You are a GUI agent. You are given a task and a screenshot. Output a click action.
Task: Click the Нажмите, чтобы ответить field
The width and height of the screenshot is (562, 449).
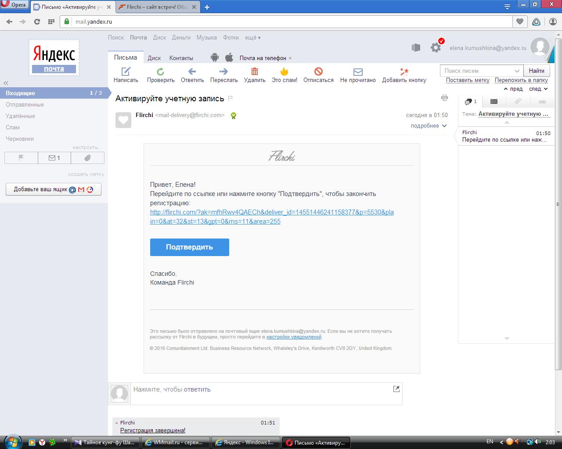(266, 393)
